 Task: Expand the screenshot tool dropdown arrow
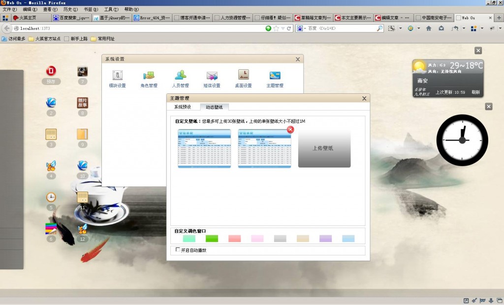click(x=400, y=28)
